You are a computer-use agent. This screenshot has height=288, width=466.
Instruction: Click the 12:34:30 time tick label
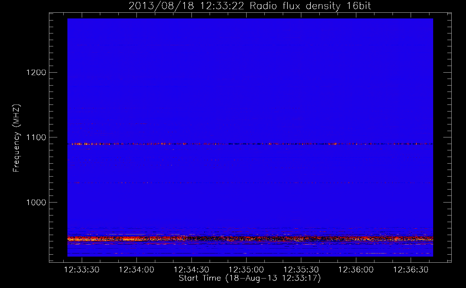192,270
